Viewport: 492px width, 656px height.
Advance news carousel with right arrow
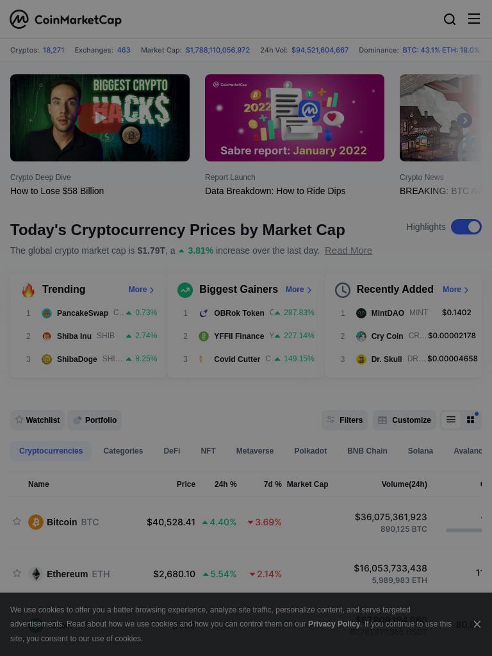pos(464,120)
